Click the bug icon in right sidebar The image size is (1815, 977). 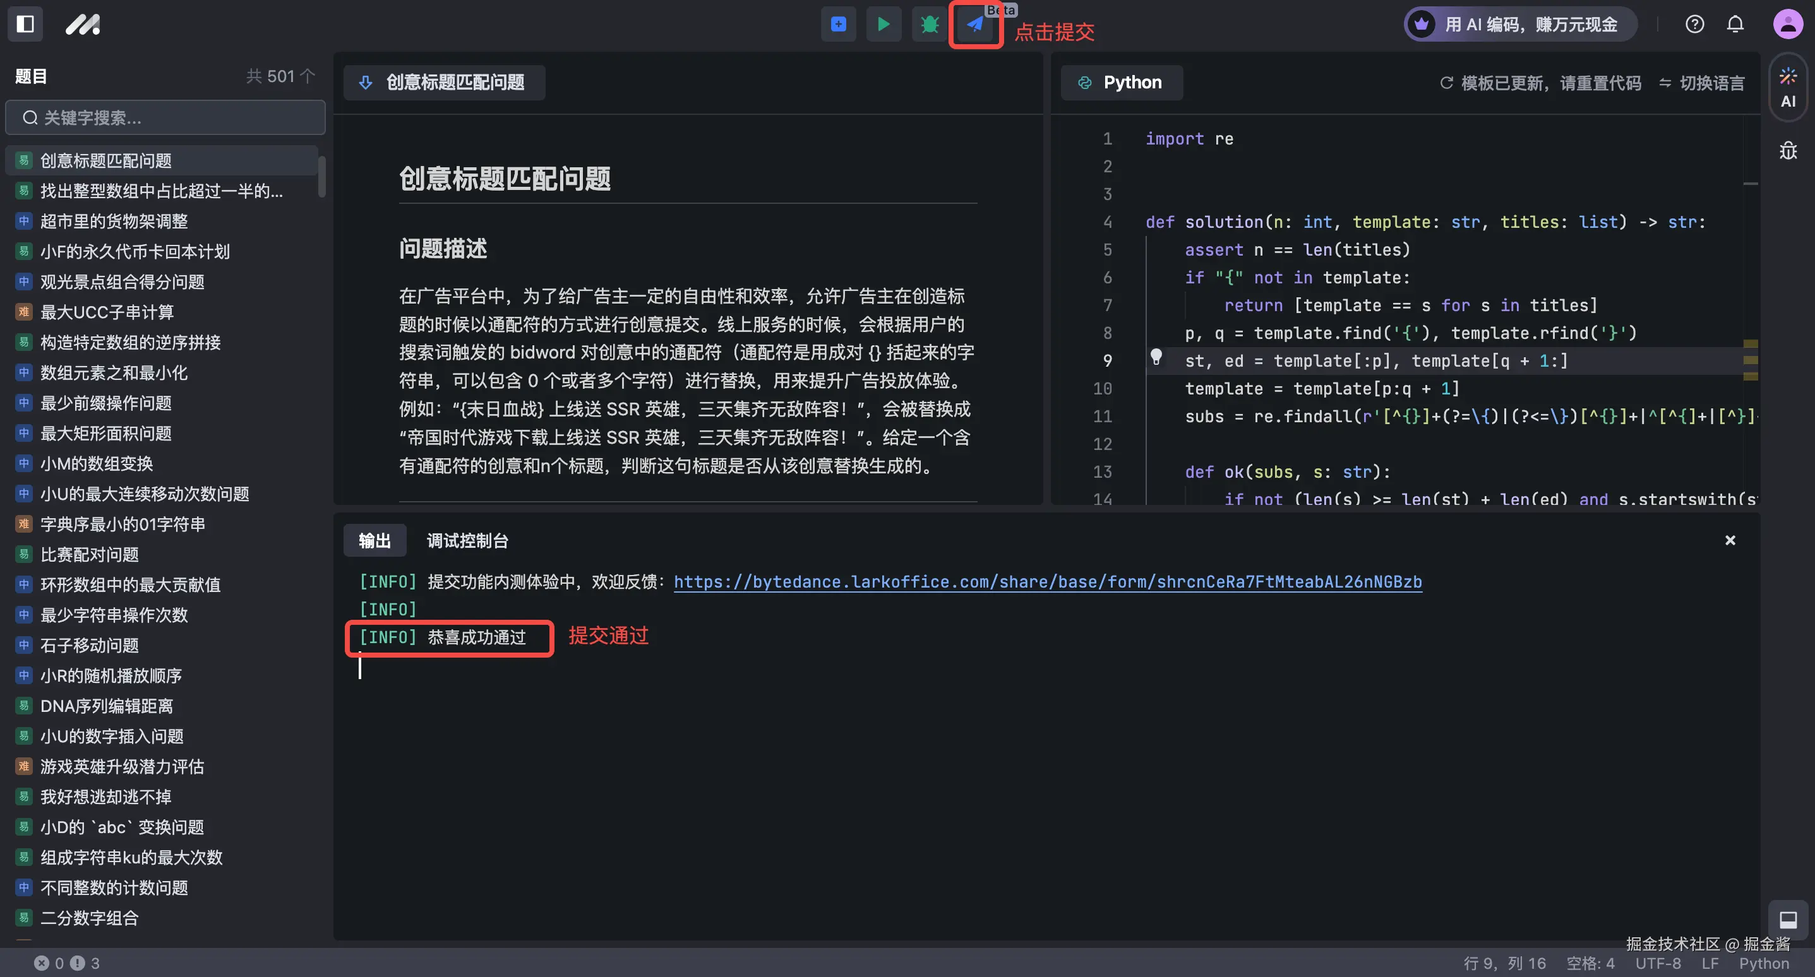click(x=1787, y=150)
